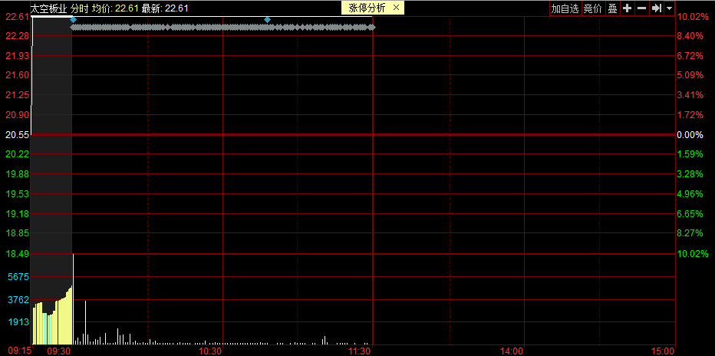Click the 最新: 22.61 value
This screenshot has height=356, width=715.
[x=165, y=8]
